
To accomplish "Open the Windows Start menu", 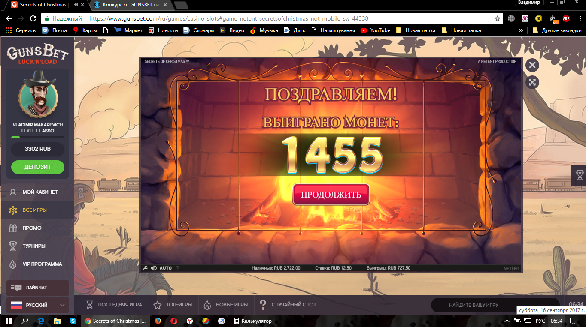I will click(9, 321).
